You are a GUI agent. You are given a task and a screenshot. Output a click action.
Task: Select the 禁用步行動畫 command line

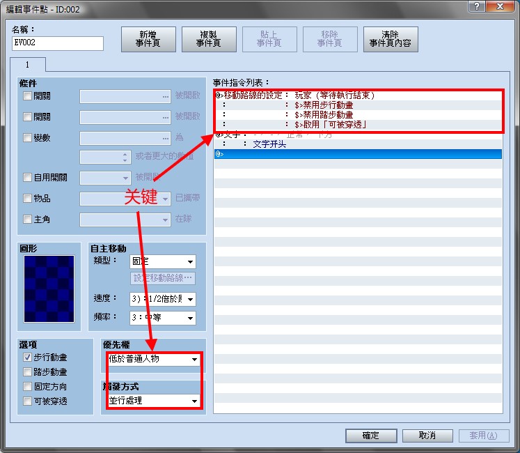359,105
